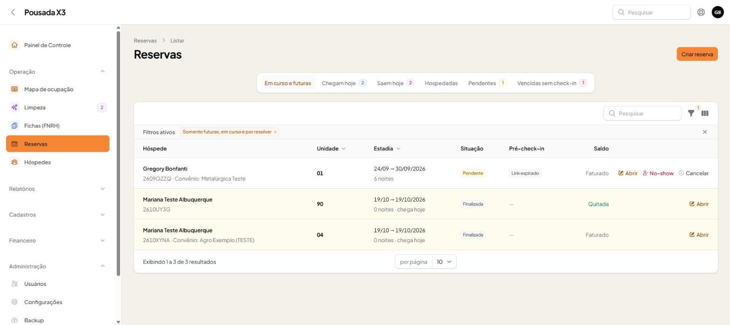Open the table filter funnel icon
This screenshot has width=730, height=325.
691,113
